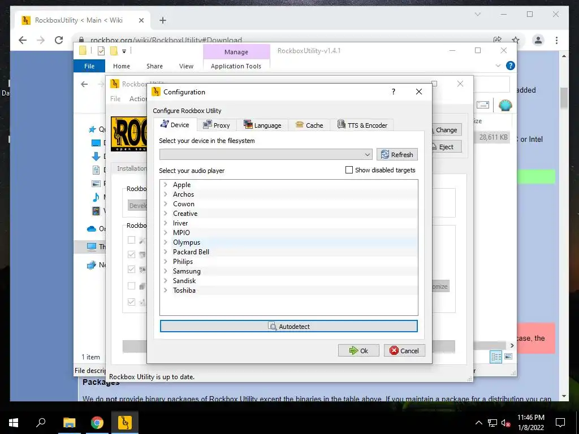Click the Chrome share page icon
The image size is (579, 434).
498,40
